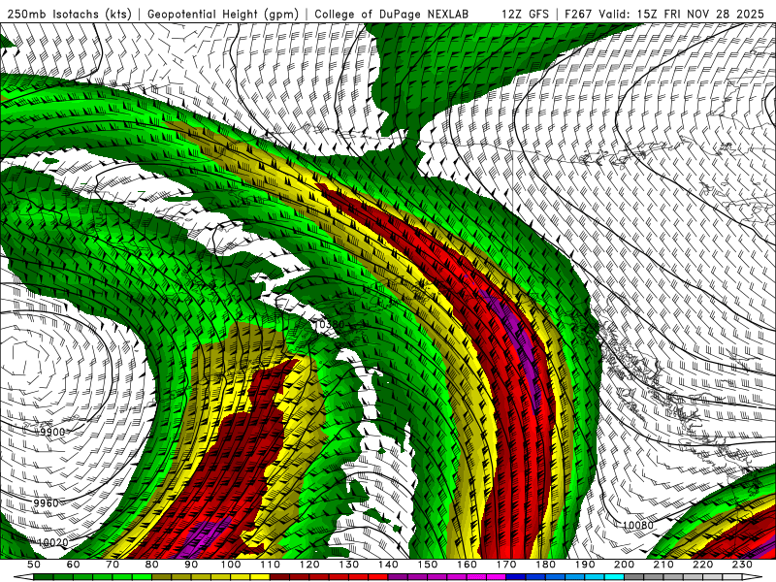Image resolution: width=776 pixels, height=582 pixels.
Task: Click the 9900 height contour label
Action: click(52, 432)
